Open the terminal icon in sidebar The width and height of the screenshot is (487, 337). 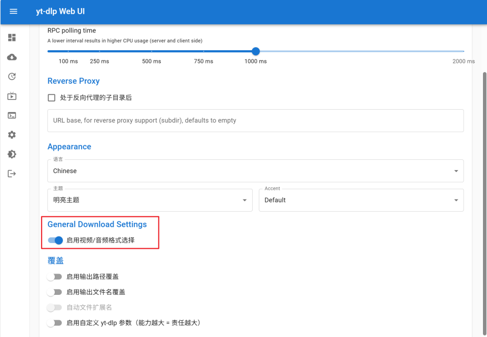tap(12, 116)
